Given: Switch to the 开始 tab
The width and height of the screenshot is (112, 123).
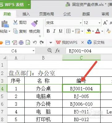Looking at the screenshot, I should pyautogui.click(x=7, y=14).
